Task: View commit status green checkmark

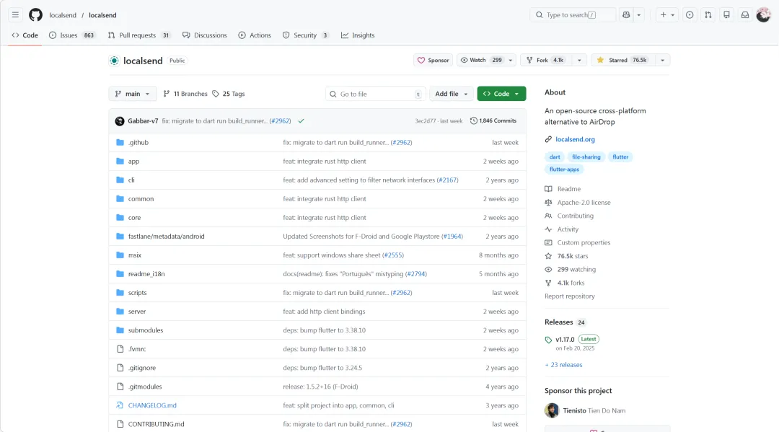Action: click(301, 121)
